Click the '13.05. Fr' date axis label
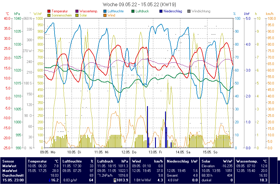 (x=155, y=152)
